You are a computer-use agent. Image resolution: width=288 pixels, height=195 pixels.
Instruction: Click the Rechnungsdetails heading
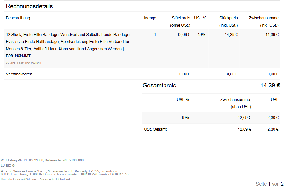tap(29, 6)
